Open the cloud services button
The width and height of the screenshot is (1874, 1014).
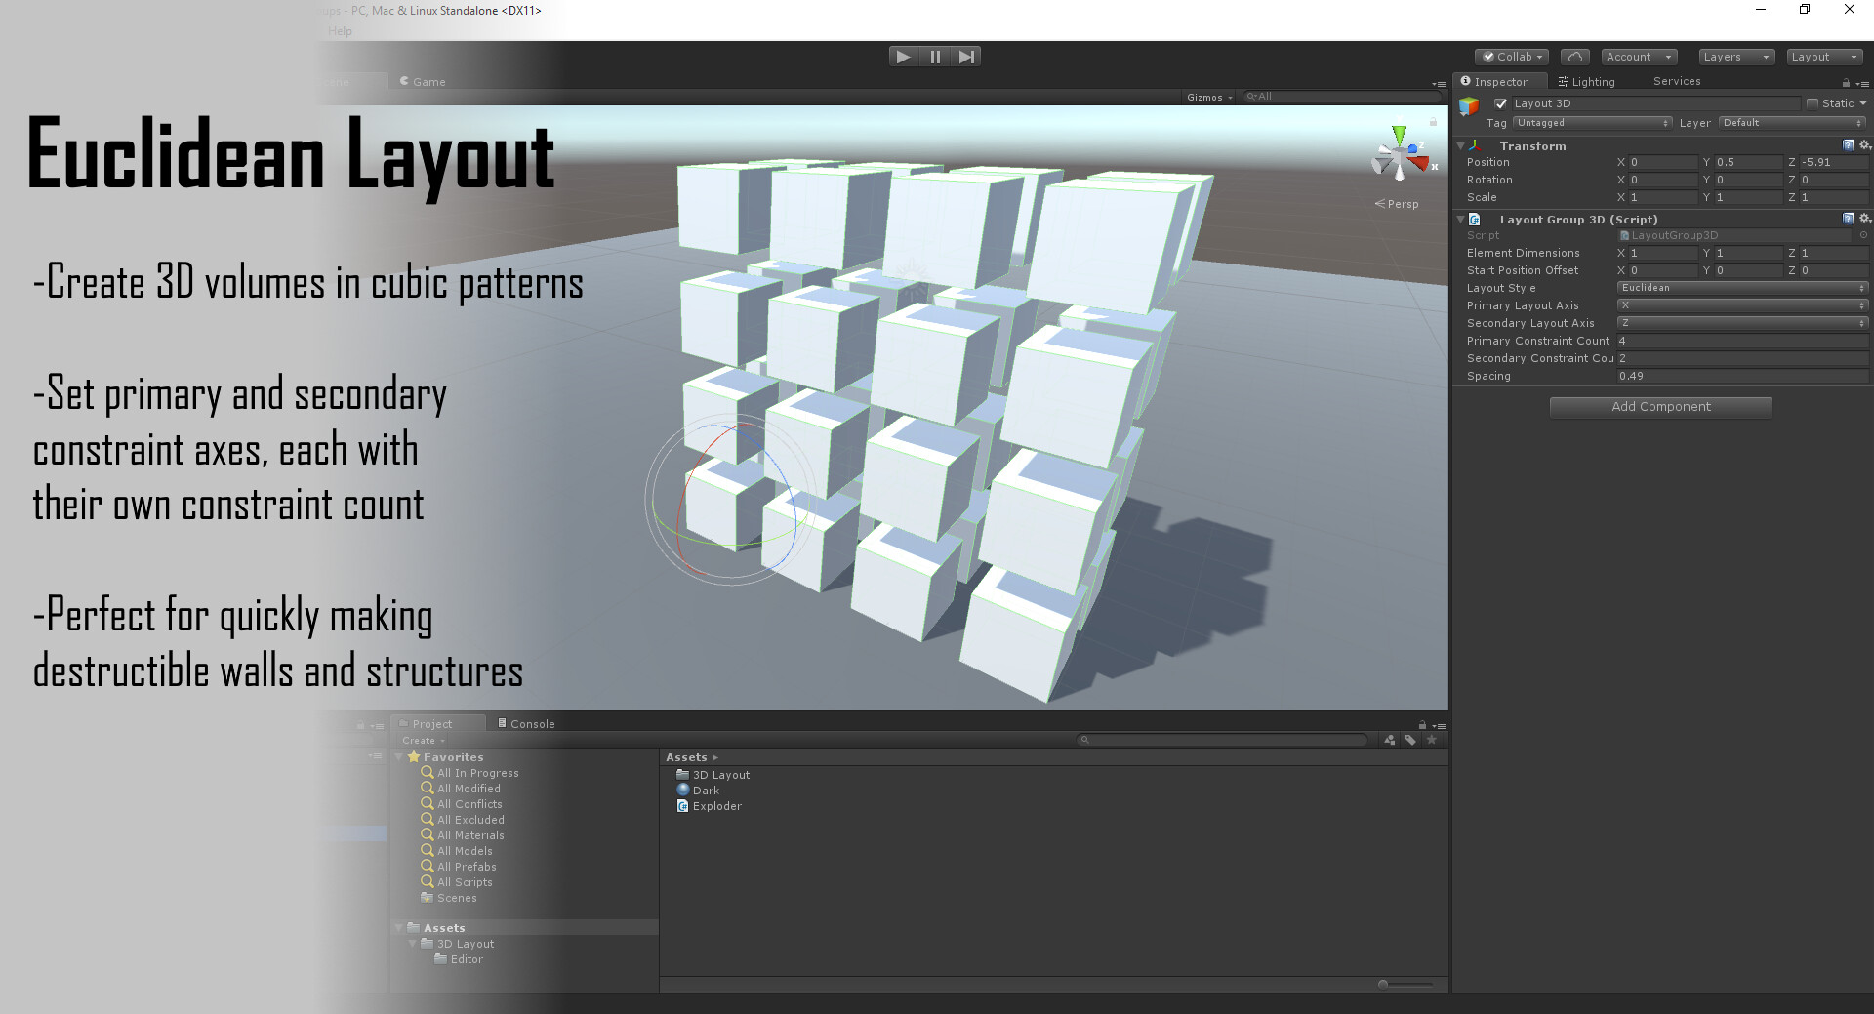(x=1574, y=57)
